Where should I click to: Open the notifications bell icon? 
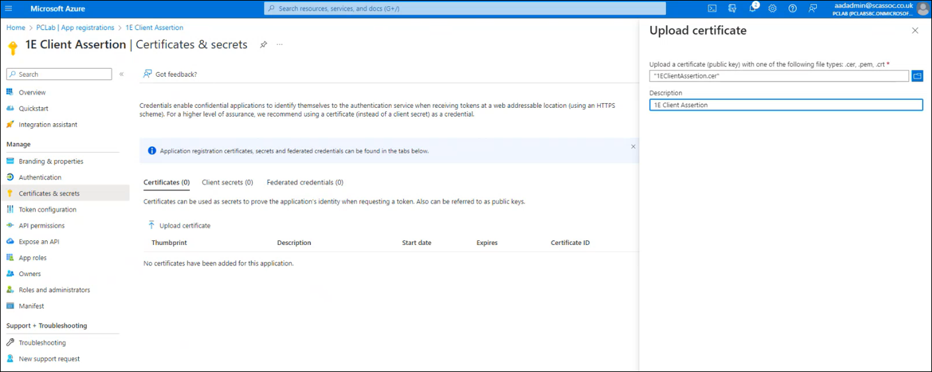click(x=753, y=9)
